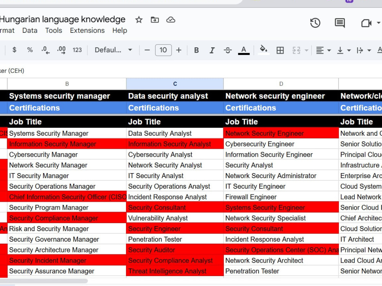Expand the video call dropdown arrow
Image resolution: width=382 pixels, height=286 pixels.
pyautogui.click(x=378, y=23)
